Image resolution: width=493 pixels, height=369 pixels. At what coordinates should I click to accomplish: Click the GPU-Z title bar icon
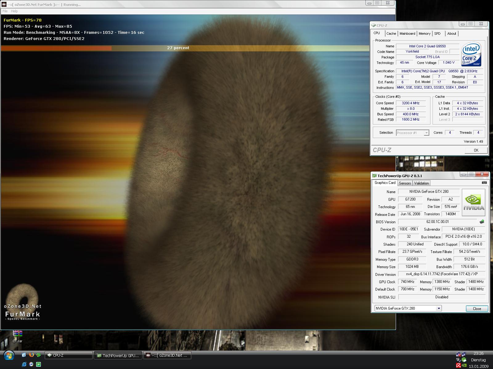tap(375, 176)
